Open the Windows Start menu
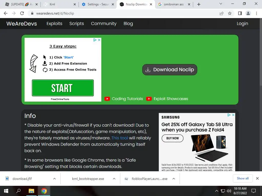Viewport: 262px width, 196px height. coord(6,191)
